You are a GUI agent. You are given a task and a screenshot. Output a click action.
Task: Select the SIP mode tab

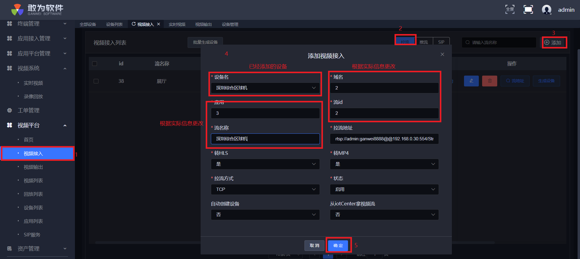pos(441,42)
